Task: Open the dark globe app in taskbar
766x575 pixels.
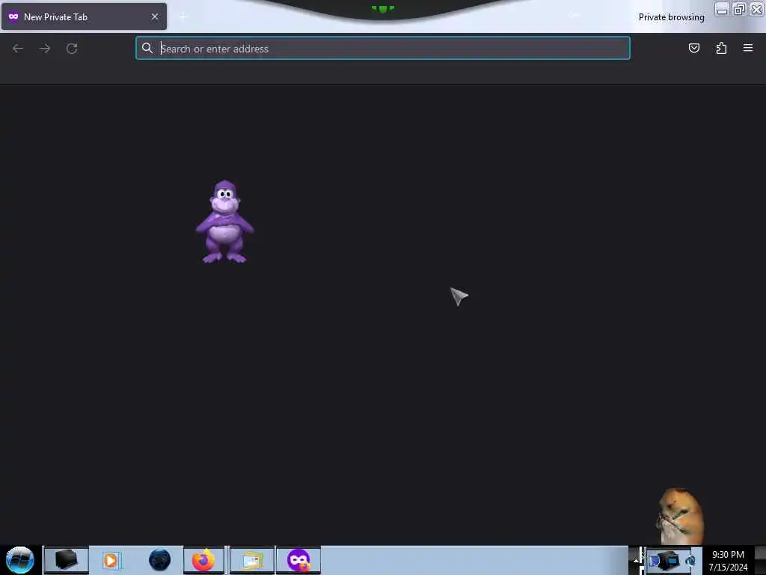Action: tap(159, 560)
